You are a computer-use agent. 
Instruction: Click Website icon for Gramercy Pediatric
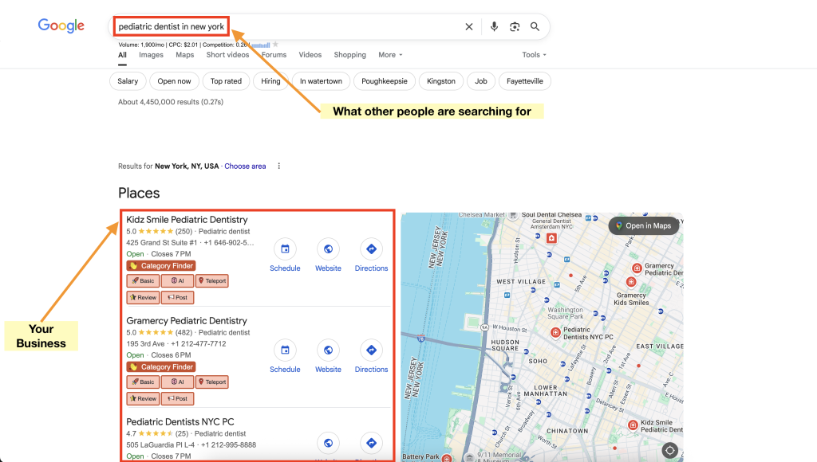[328, 350]
